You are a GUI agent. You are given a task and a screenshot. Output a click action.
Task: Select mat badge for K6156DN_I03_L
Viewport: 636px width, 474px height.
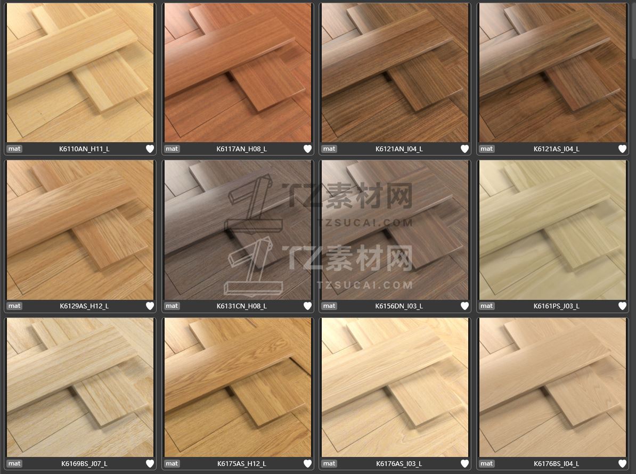coord(329,306)
